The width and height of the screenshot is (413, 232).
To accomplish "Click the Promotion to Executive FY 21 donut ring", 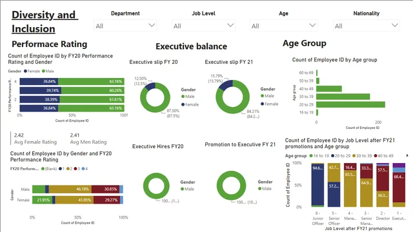I will click(231, 198).
